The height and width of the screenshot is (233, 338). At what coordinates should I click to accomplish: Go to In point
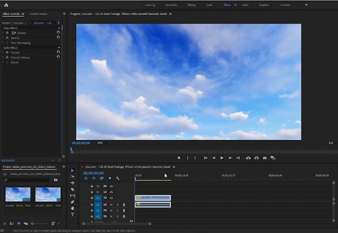[206, 158]
